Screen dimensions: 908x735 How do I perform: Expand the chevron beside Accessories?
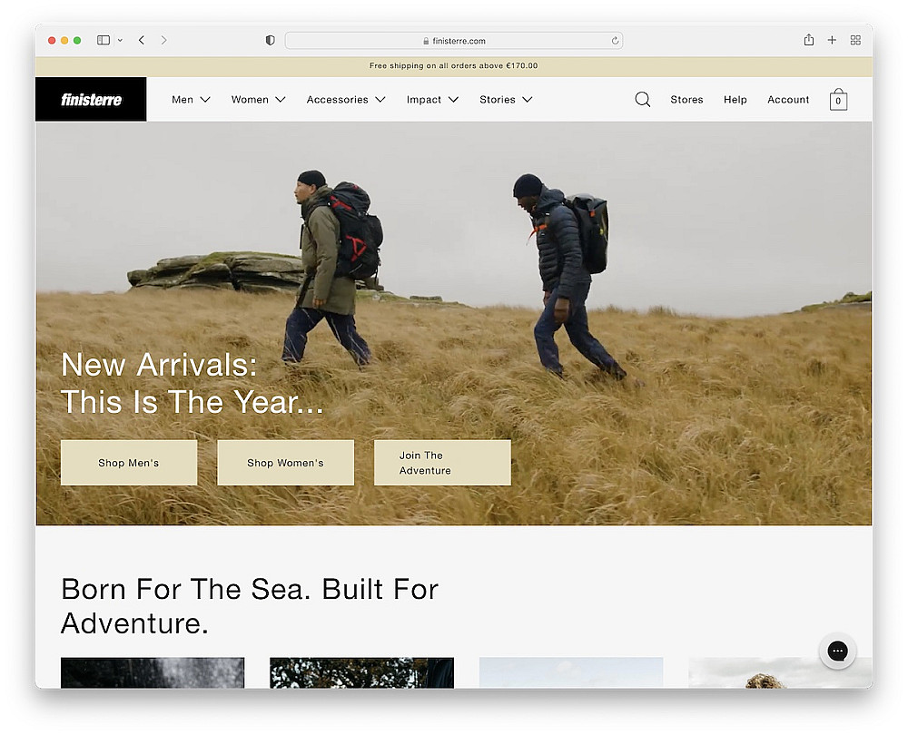pyautogui.click(x=380, y=100)
